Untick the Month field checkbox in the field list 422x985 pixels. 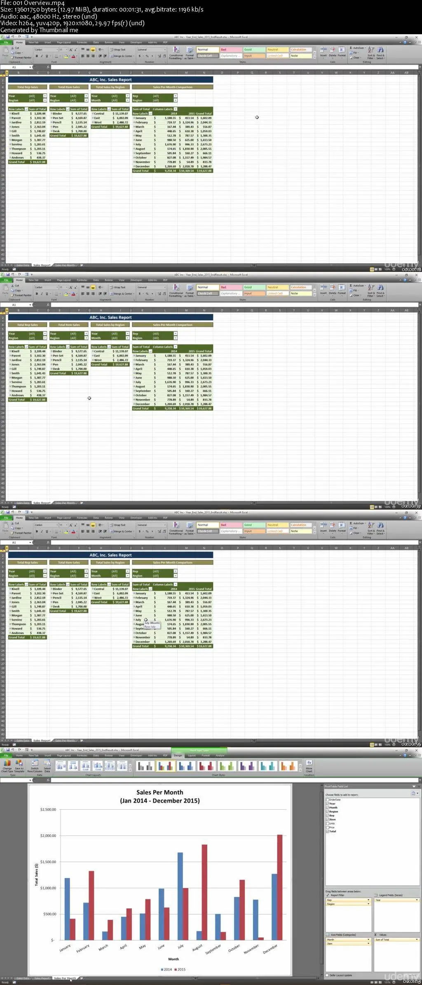pos(328,808)
